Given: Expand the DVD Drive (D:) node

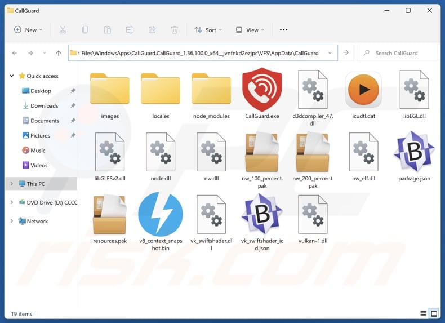Looking at the screenshot, I should (12, 202).
